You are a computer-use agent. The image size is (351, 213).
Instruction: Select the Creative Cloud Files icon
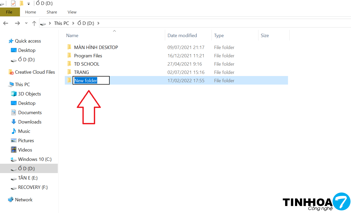(11, 72)
